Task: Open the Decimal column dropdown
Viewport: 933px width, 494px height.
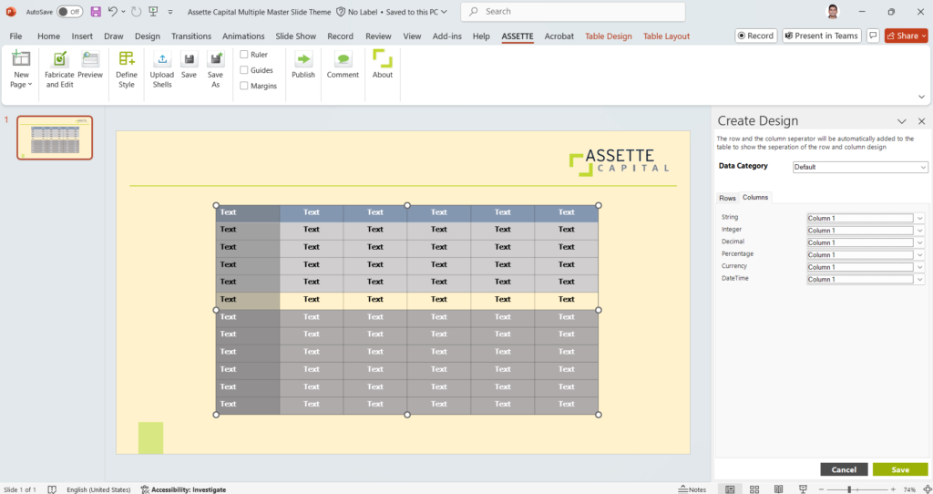Action: pyautogui.click(x=919, y=242)
